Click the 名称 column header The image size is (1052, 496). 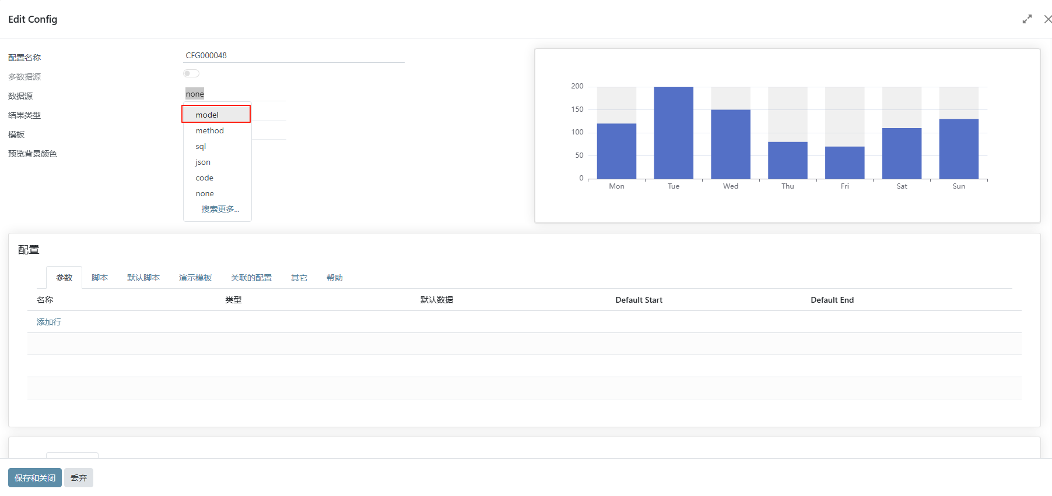(45, 300)
